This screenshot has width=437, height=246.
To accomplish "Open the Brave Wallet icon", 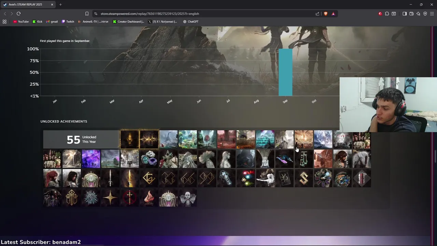I will [411, 14].
